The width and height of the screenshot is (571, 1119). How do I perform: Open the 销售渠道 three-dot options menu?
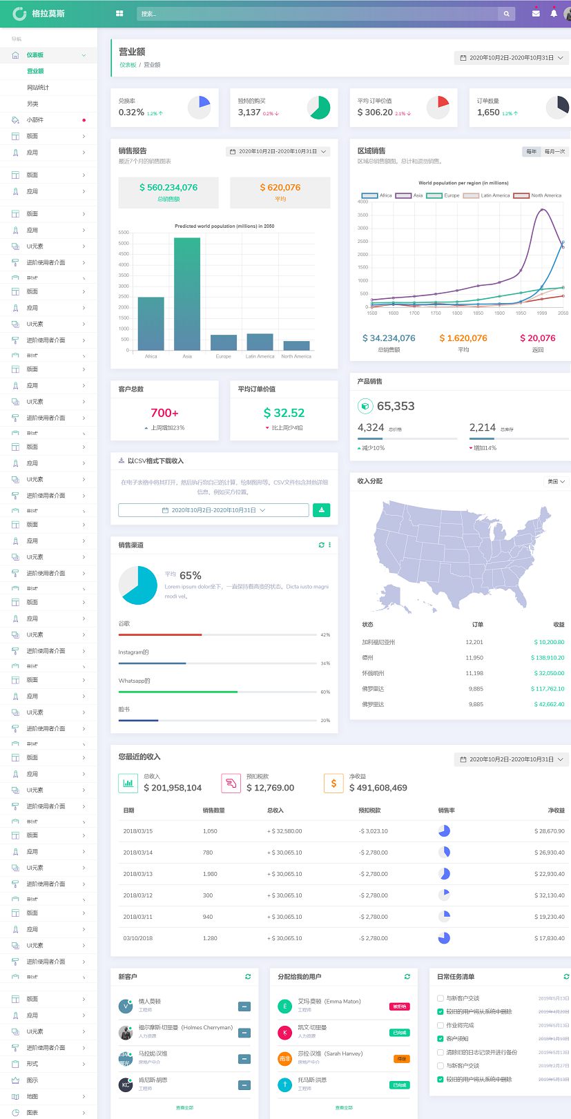329,545
